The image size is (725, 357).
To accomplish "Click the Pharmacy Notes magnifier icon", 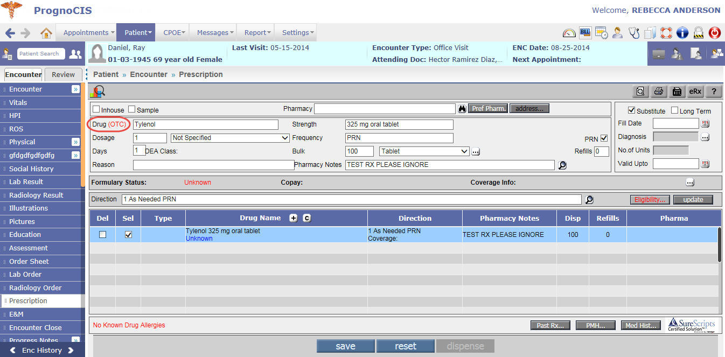I will point(562,165).
